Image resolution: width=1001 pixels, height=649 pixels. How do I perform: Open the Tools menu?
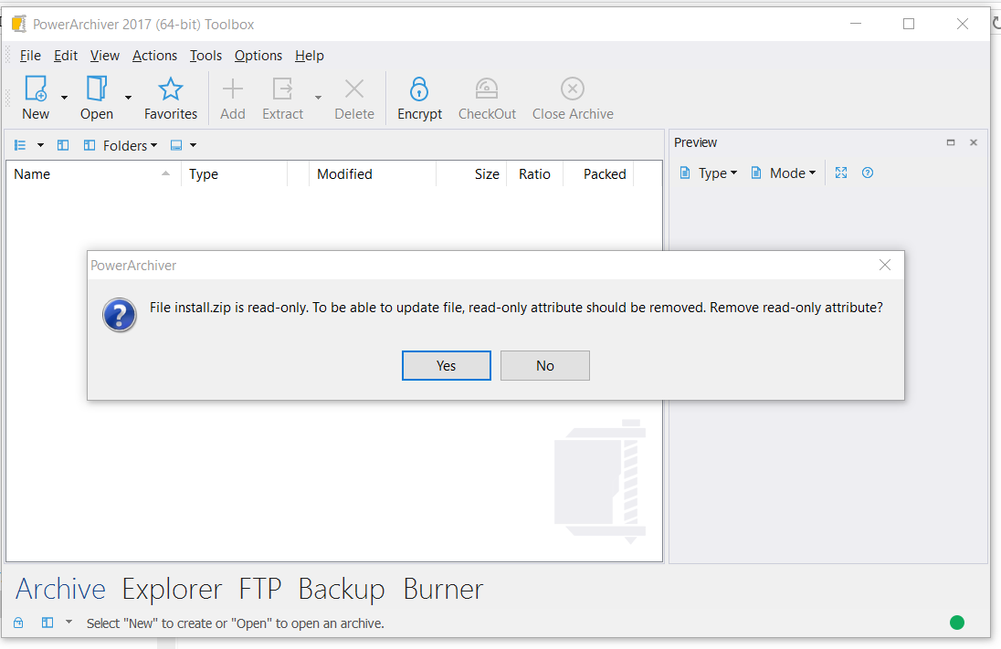coord(205,56)
